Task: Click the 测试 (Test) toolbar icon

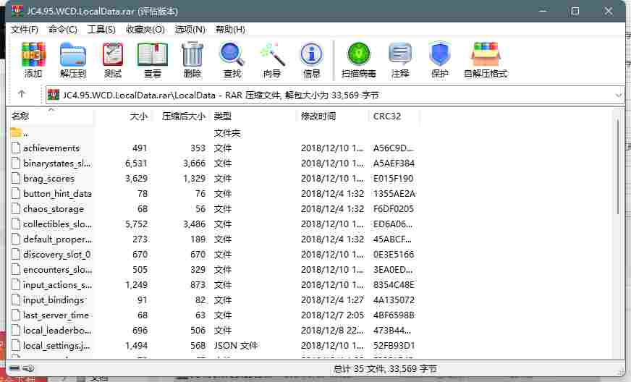Action: (113, 54)
